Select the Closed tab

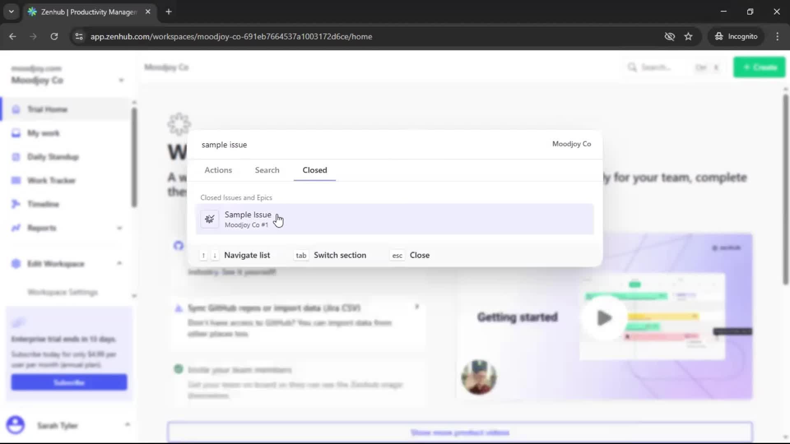pos(314,170)
